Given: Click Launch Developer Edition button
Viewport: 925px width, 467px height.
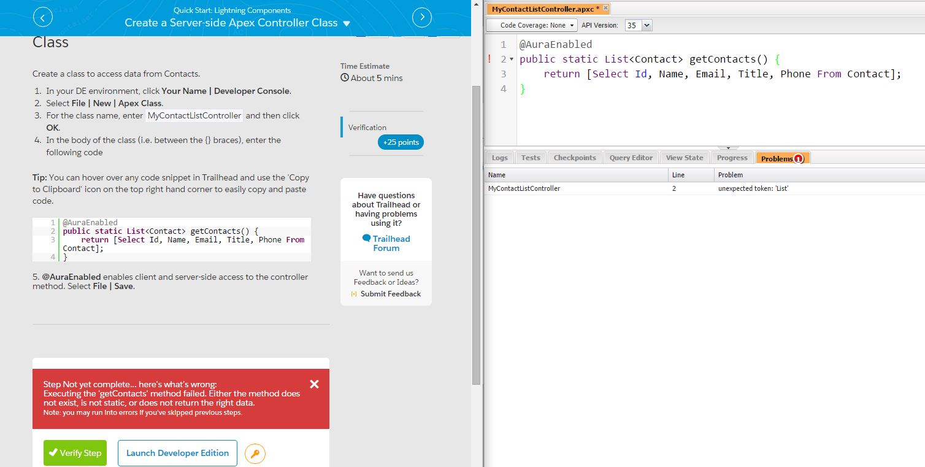Looking at the screenshot, I should (177, 453).
